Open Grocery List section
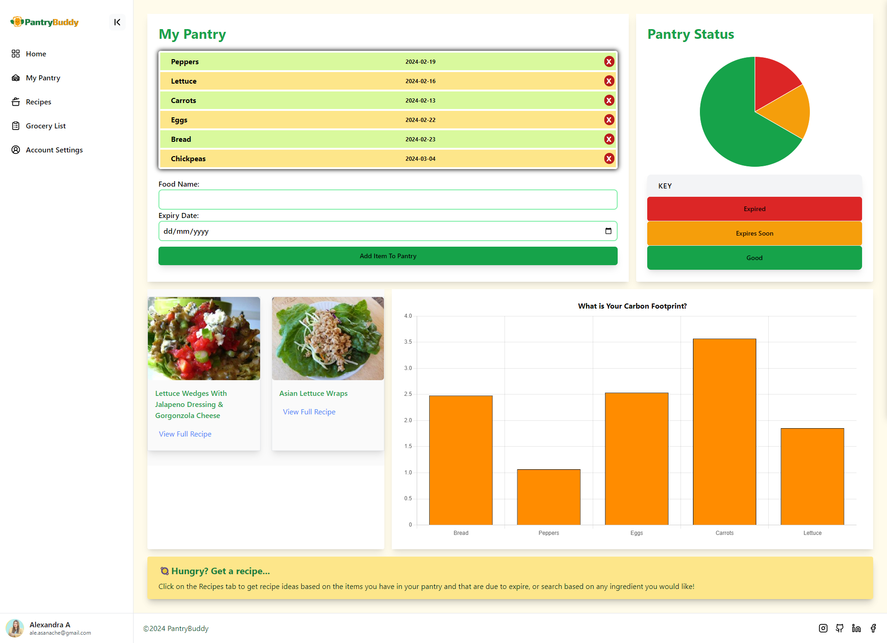The width and height of the screenshot is (887, 643). [45, 125]
